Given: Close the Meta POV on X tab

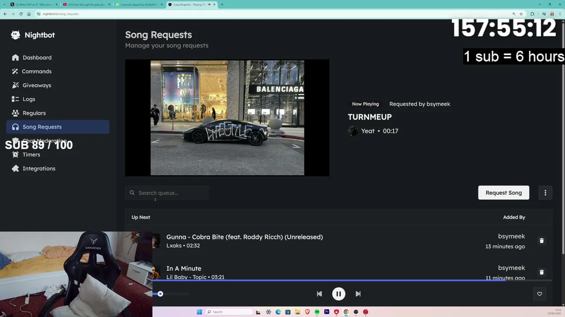Looking at the screenshot, I should [57, 4].
